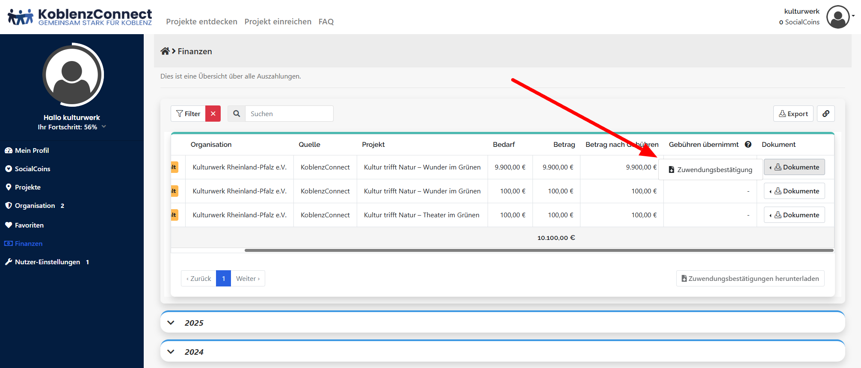Click the magnifier search icon
The height and width of the screenshot is (368, 861).
coord(237,114)
